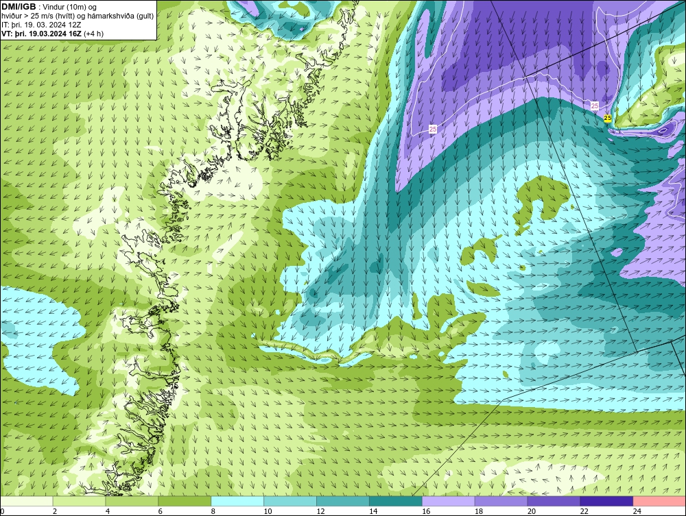Pick the dark teal 14–16 m/s legend swatch
The image size is (686, 516).
click(396, 501)
